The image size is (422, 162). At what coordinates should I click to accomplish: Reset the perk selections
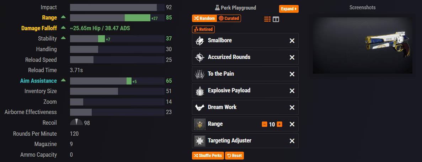(234, 156)
